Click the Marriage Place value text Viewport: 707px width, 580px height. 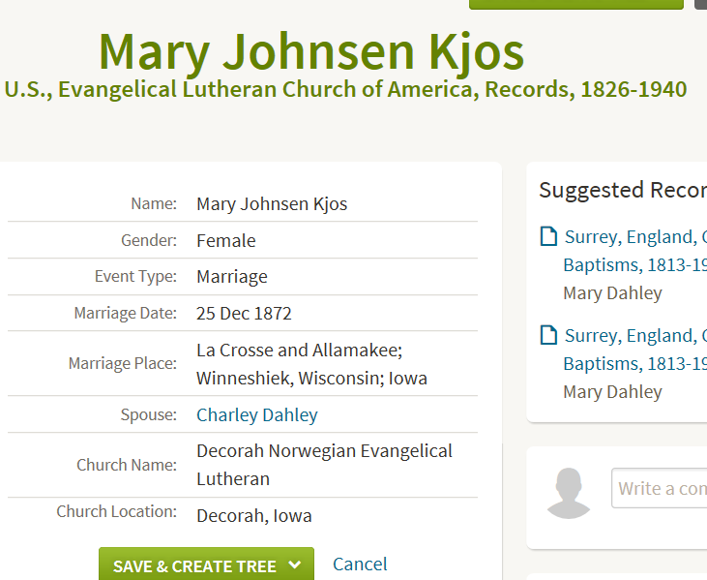[311, 364]
